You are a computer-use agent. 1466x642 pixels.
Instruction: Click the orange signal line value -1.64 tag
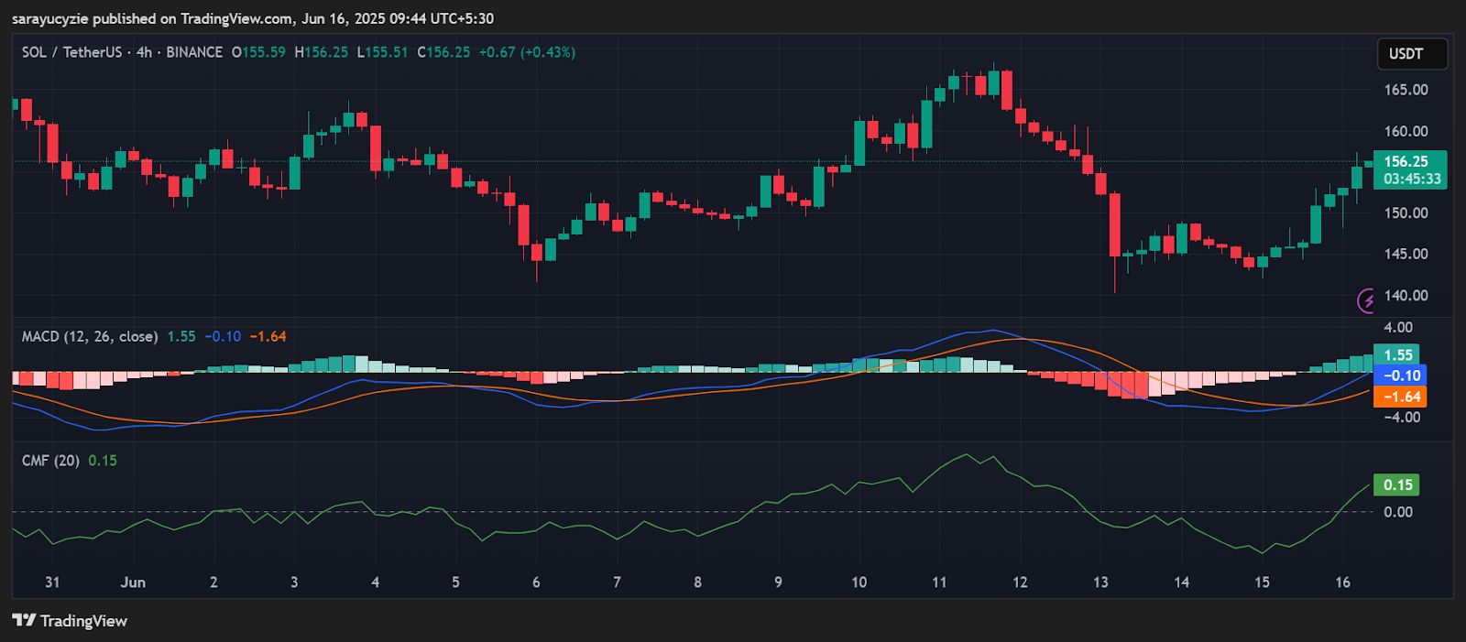[x=1400, y=397]
